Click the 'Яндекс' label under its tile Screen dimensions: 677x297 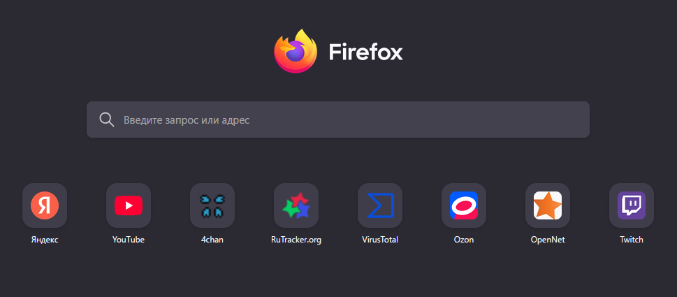pyautogui.click(x=45, y=240)
